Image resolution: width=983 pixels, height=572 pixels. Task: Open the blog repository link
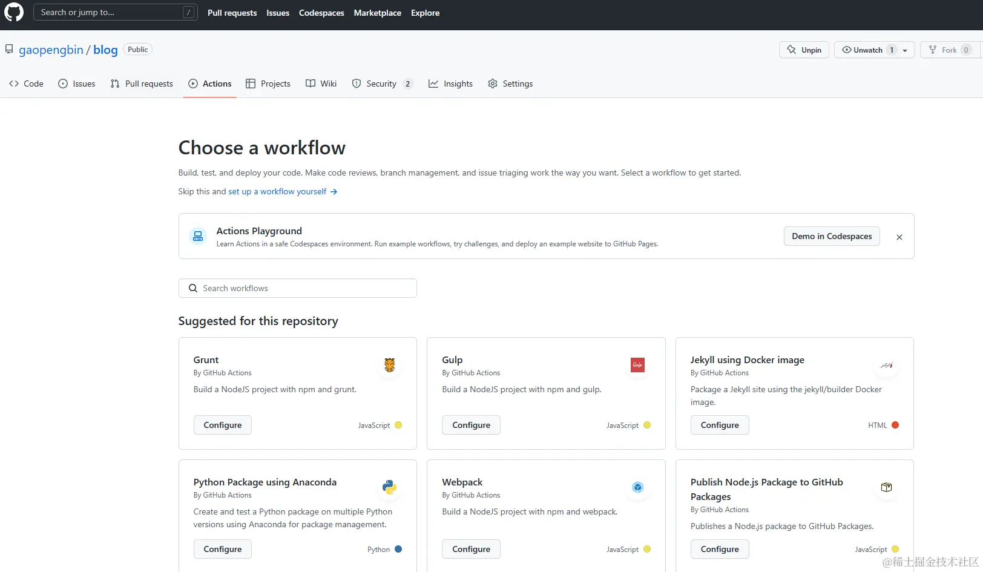(105, 50)
